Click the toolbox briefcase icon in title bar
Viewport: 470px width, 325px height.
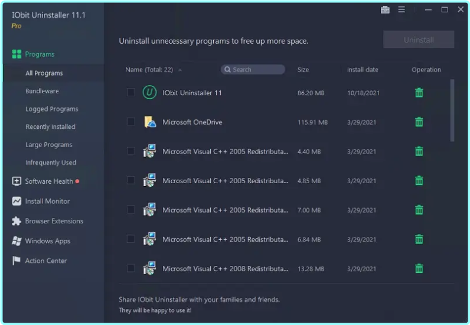click(x=385, y=9)
